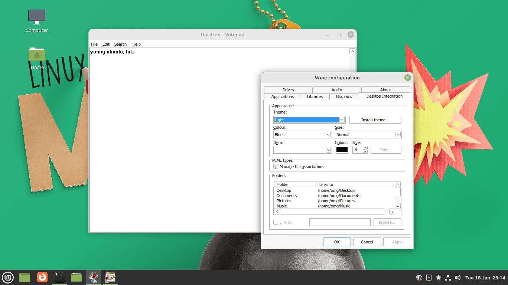Toggle Manage file associations checkbox
Viewport: 508px width, 285px height.
click(x=276, y=167)
